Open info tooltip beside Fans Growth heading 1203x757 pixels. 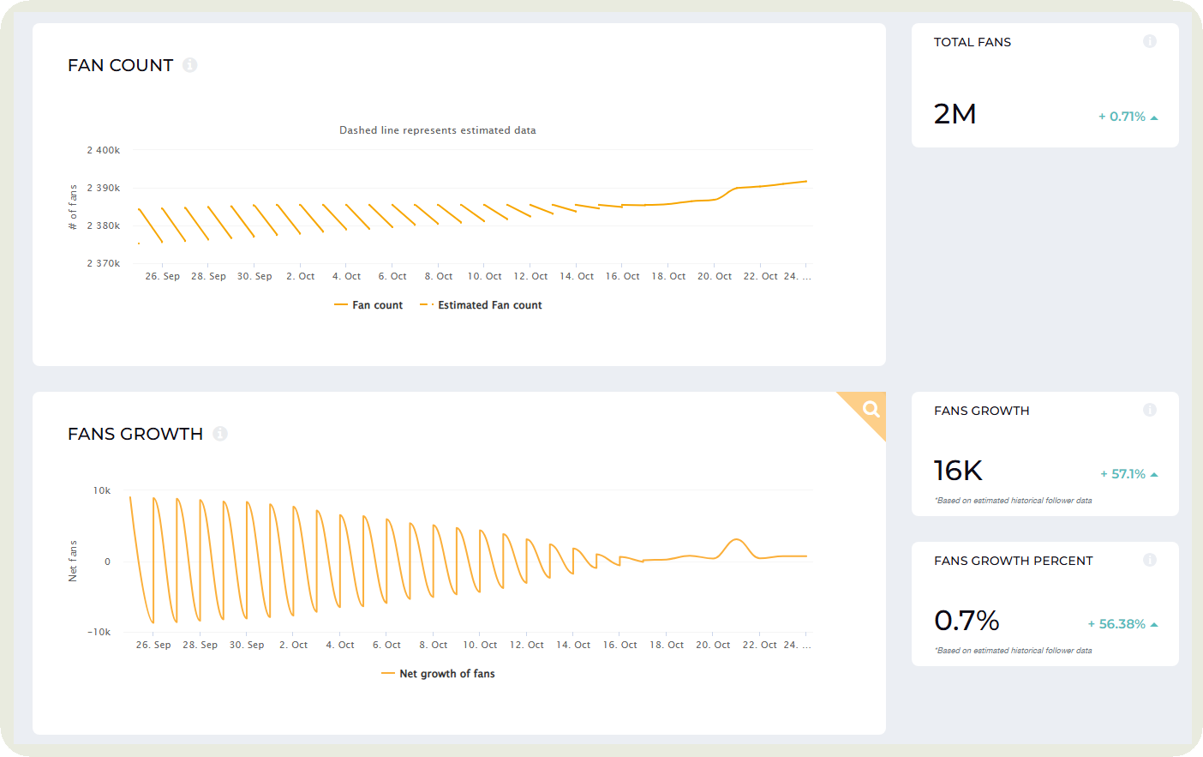point(219,434)
